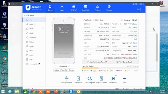Image resolution: width=168 pixels, height=94 pixels.
Task: Open Firefox from taskbar
Action: point(56,92)
